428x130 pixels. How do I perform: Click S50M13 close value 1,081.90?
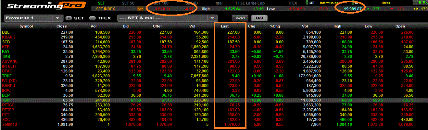[x=65, y=125]
